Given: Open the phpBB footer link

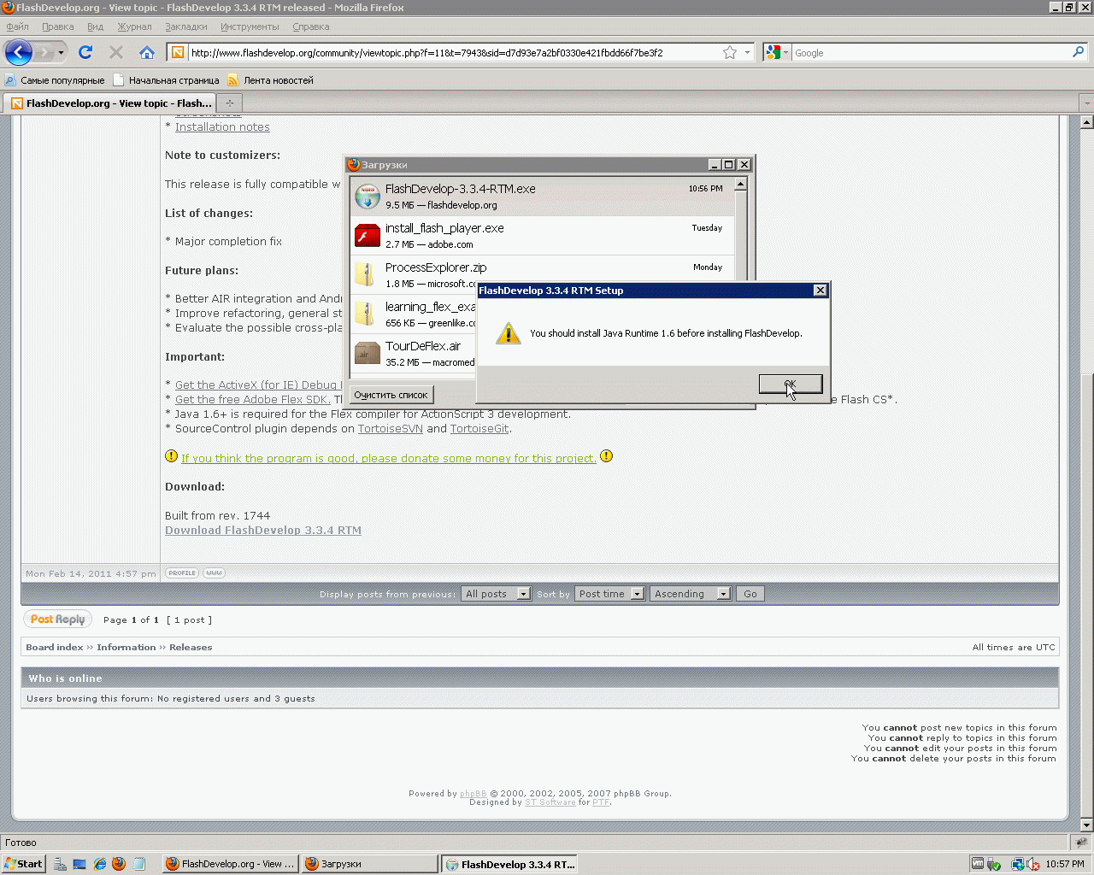Looking at the screenshot, I should point(473,794).
